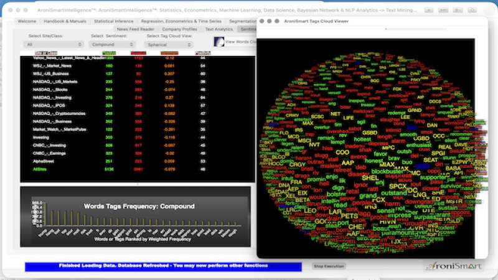
Task: Click the LEO tag in the cloud
Action: (310, 210)
